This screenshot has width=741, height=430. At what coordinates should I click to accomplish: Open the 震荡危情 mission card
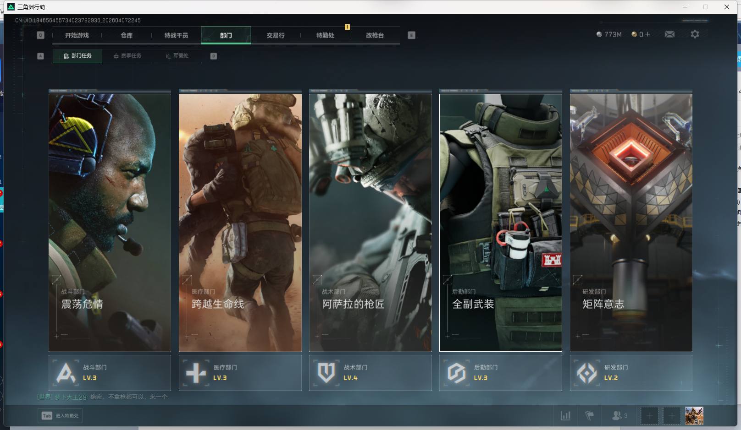pos(110,223)
